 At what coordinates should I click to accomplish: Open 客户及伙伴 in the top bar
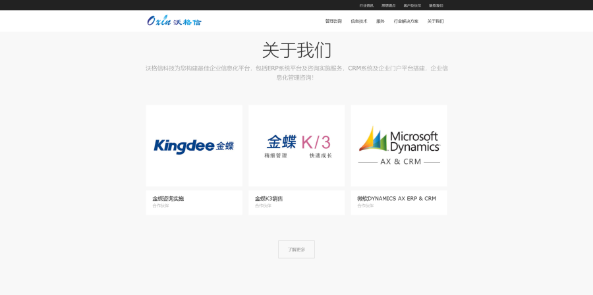tap(412, 5)
